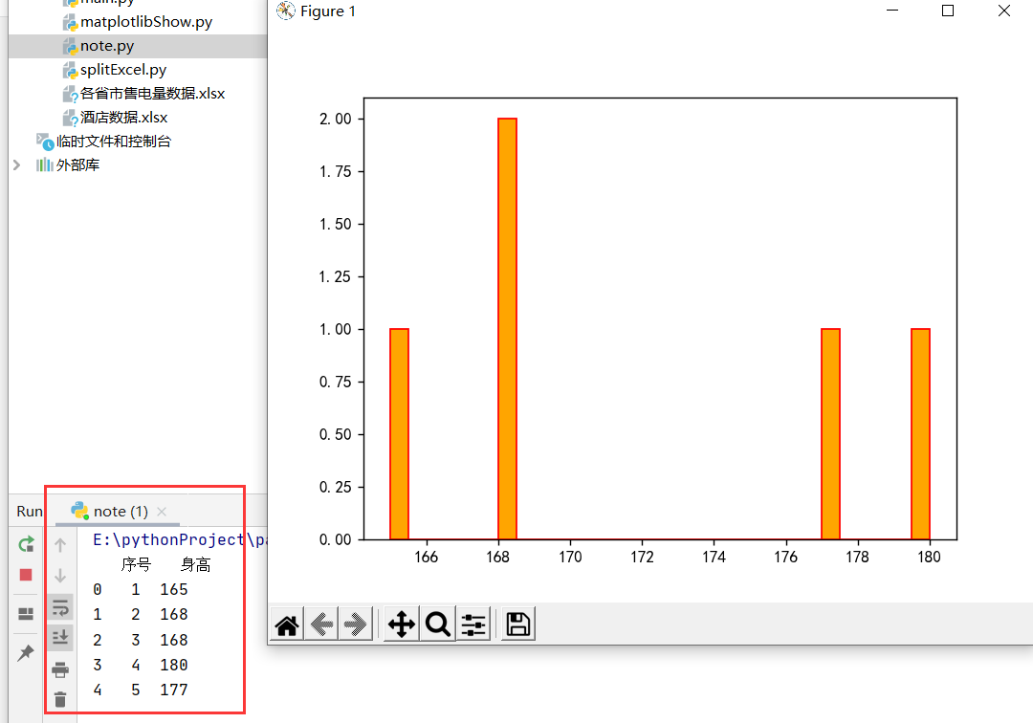Click the bar at 168 in the histogram
1033x723 pixels.
507,329
